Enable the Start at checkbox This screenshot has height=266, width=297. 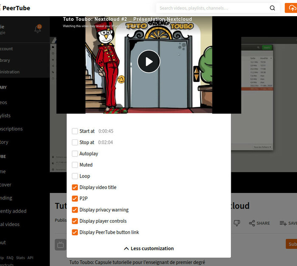click(75, 131)
